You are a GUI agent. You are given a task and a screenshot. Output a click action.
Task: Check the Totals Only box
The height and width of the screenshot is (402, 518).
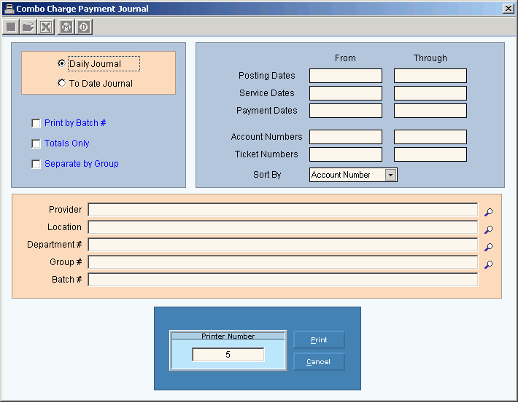pos(36,143)
